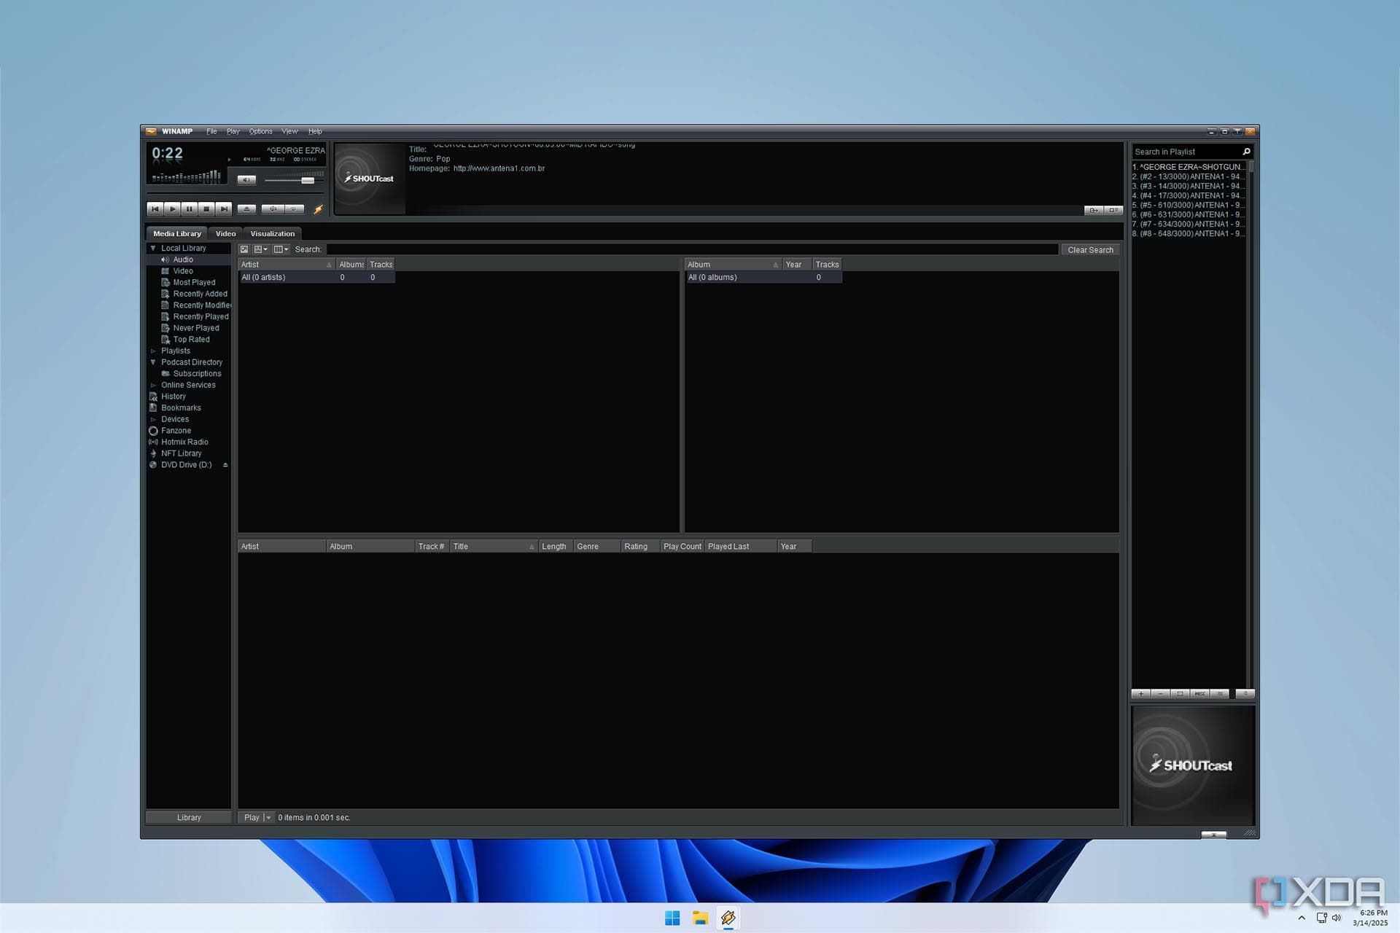Click the playlist Misc button

coord(1199,694)
